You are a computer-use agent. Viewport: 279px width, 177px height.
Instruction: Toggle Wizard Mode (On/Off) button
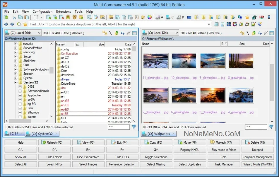tap(257, 164)
